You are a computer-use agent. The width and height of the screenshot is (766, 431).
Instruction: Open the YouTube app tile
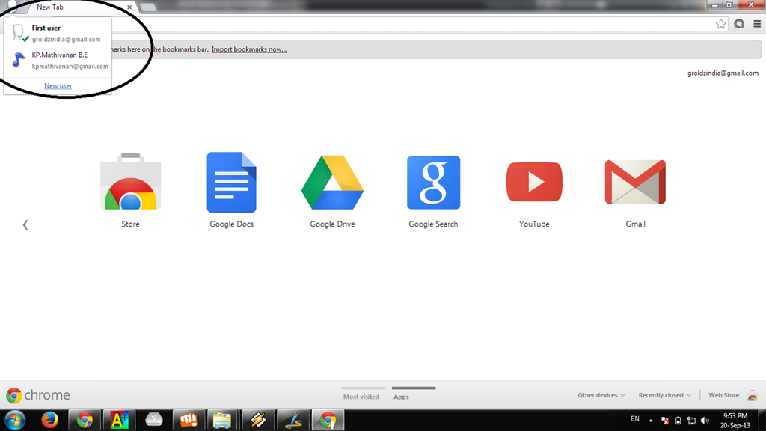534,182
